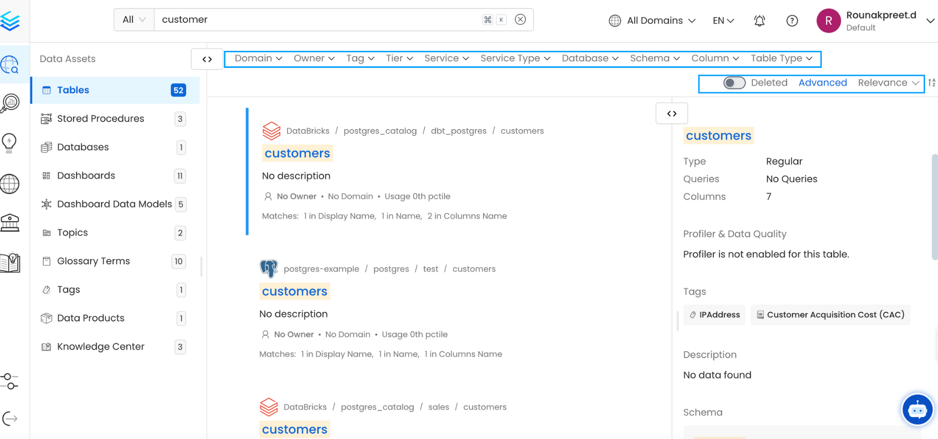The image size is (938, 439).
Task: Open the Domains globe sidebar icon
Action: (10, 184)
